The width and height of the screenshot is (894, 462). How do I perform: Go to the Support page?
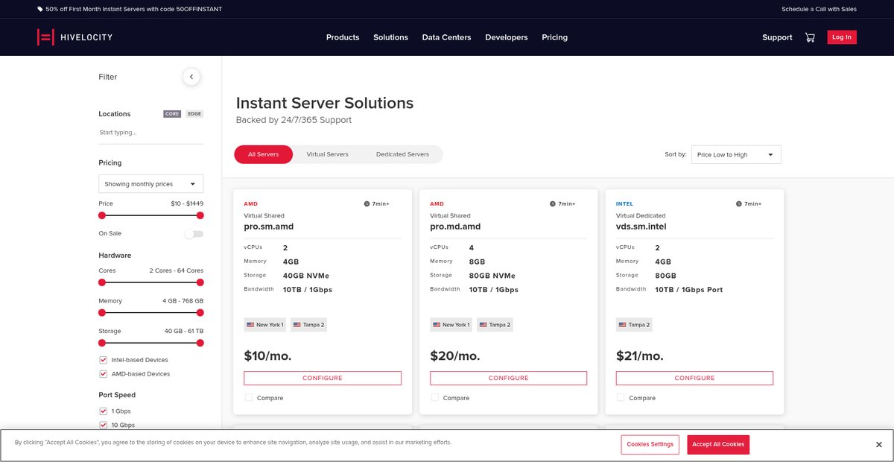click(777, 37)
